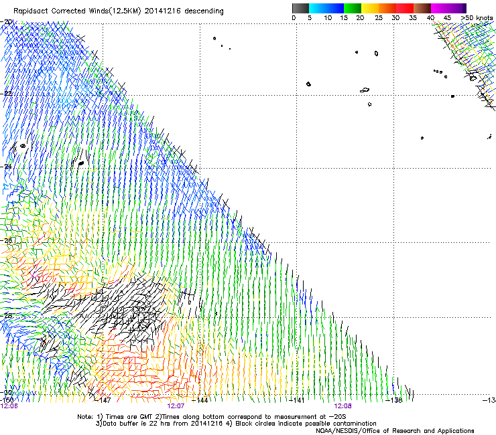Click the 'Rapidscat Corrected Winds(12.5KM)' title text

[x=78, y=11]
